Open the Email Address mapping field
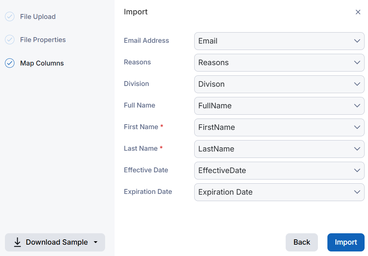The width and height of the screenshot is (368, 256). click(x=279, y=41)
